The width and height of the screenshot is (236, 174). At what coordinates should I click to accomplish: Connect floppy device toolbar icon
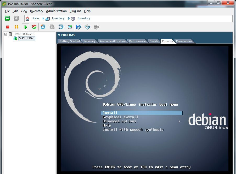[78, 27]
